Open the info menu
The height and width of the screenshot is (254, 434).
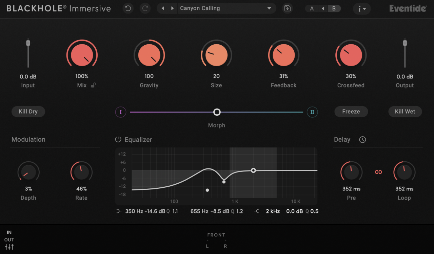[362, 9]
